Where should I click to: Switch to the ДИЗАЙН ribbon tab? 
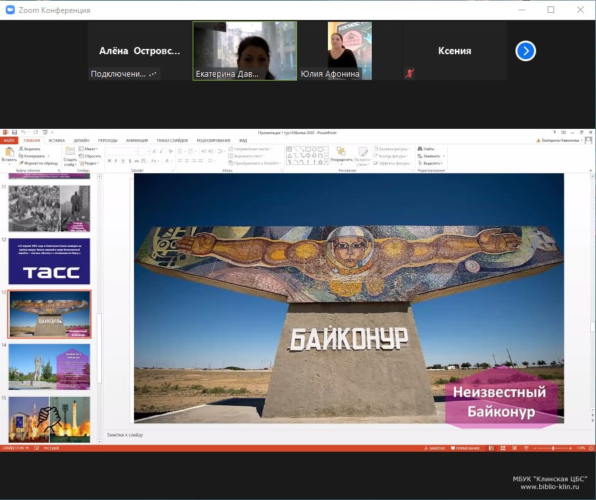point(81,140)
